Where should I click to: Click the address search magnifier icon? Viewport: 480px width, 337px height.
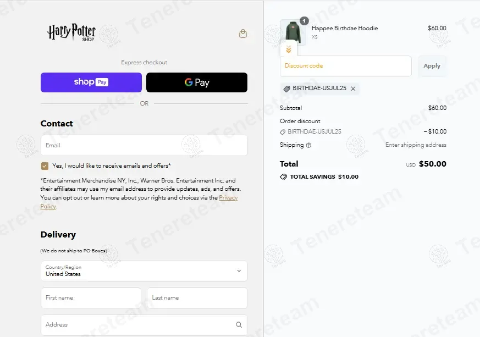coord(239,325)
